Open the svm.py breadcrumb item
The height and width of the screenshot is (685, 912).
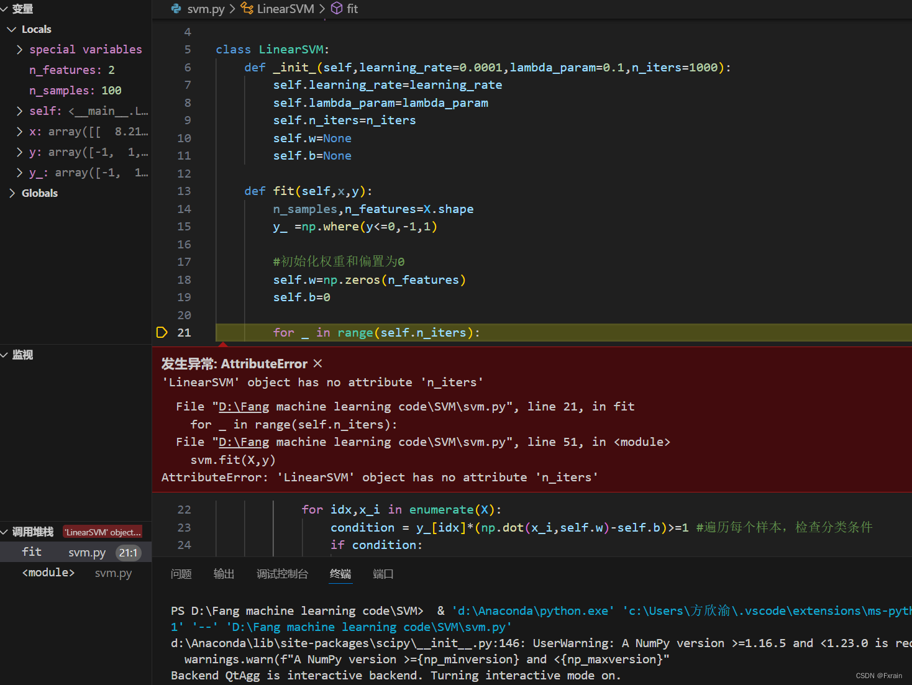pos(206,9)
